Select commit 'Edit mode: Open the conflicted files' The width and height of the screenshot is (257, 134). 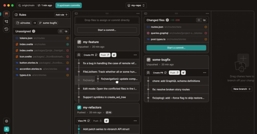click(107, 89)
